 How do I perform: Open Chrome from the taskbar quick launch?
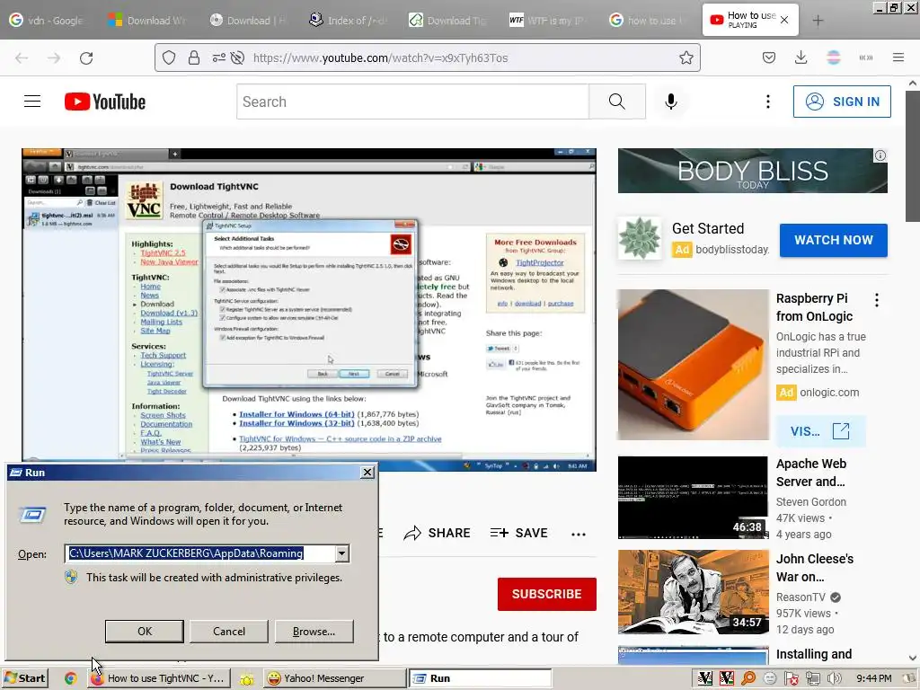click(x=70, y=678)
